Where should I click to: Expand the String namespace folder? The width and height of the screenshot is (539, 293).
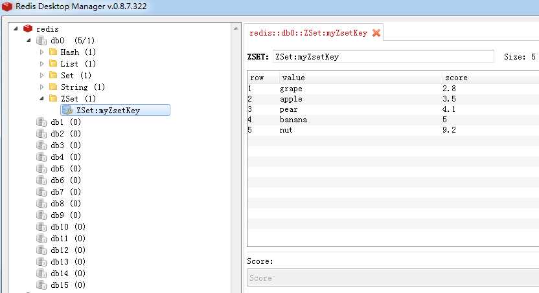pyautogui.click(x=42, y=87)
